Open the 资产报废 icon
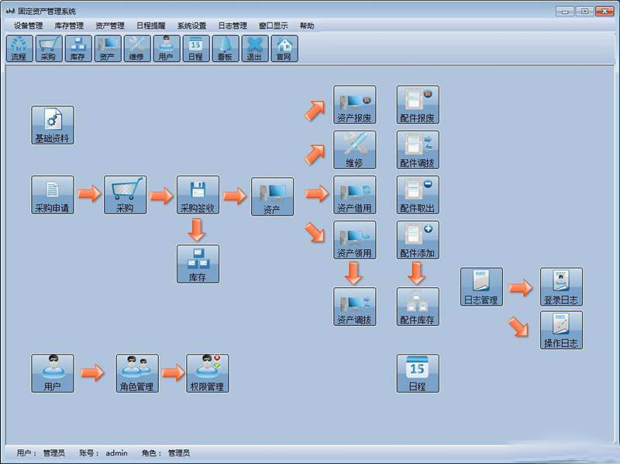Image resolution: width=620 pixels, height=464 pixels. coord(355,105)
